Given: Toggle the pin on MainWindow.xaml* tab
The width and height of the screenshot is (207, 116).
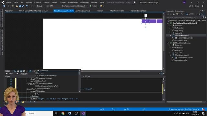Looking at the screenshot, I should (x=70, y=11).
